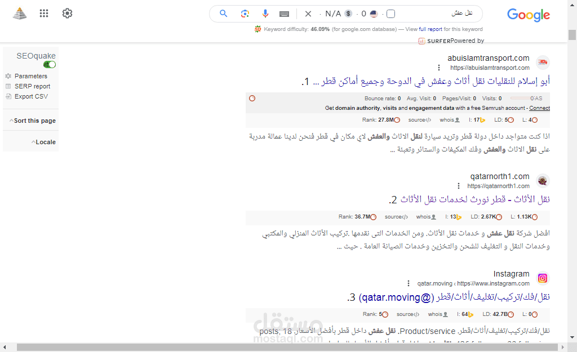Click LD: 5 parameter

pyautogui.click(x=504, y=120)
